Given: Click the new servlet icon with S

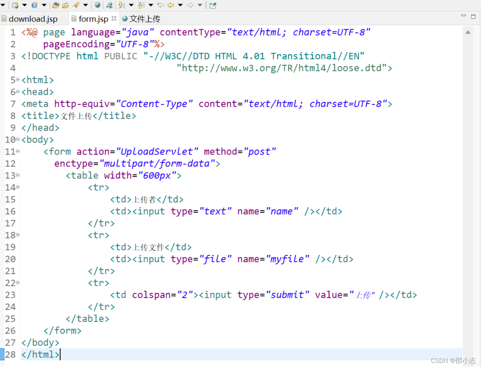Looking at the screenshot, I should [34, 5].
